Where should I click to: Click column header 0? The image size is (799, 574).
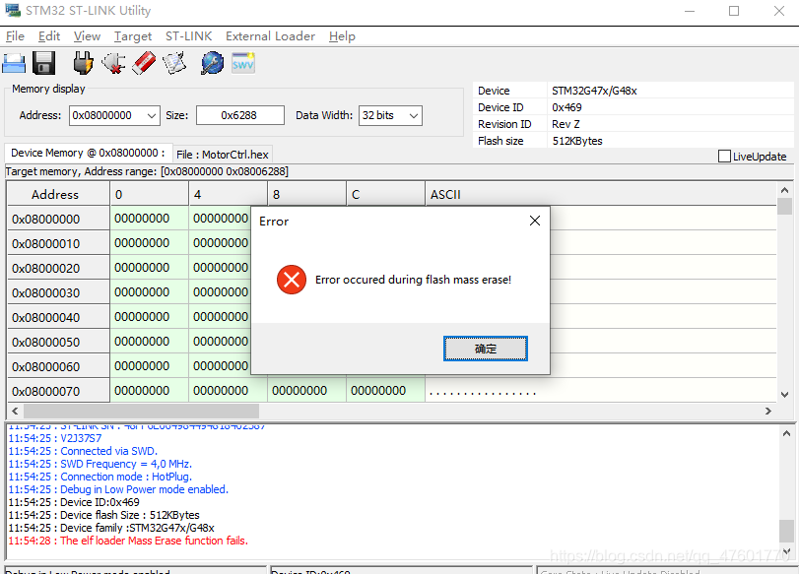point(150,194)
